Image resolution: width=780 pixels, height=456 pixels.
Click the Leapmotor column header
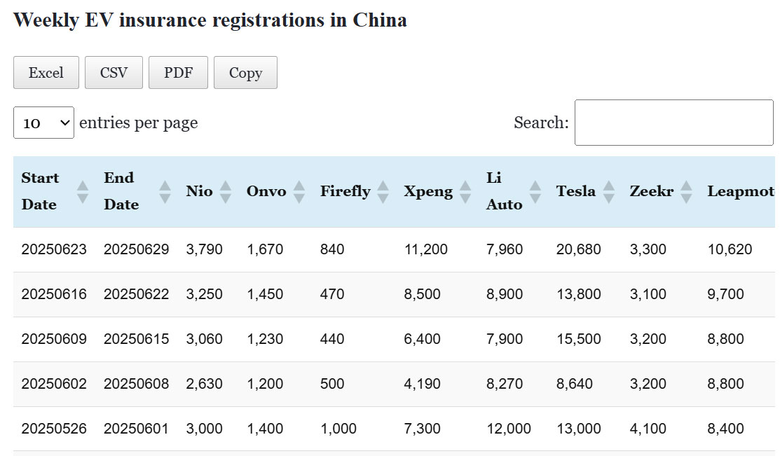pyautogui.click(x=740, y=191)
